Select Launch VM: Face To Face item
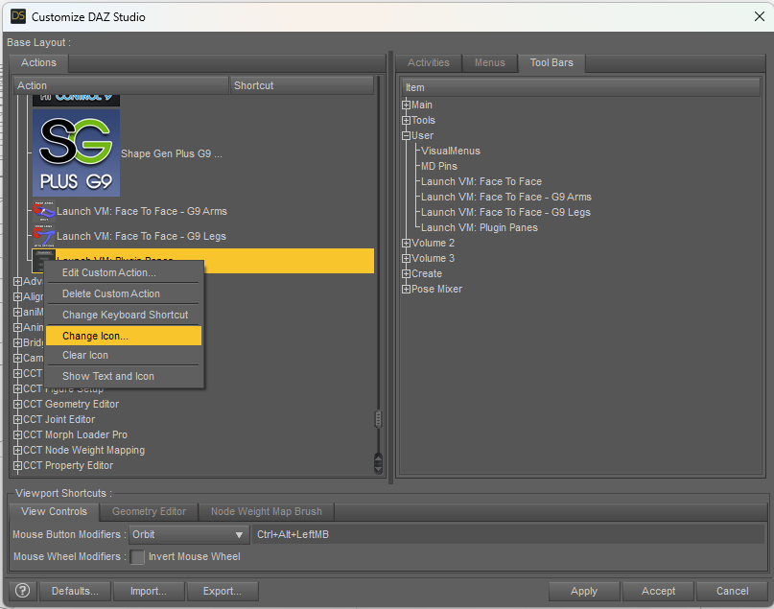Image resolution: width=774 pixels, height=609 pixels. point(481,181)
